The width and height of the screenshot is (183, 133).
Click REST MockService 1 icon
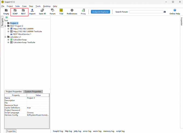pyautogui.click(x=11, y=34)
